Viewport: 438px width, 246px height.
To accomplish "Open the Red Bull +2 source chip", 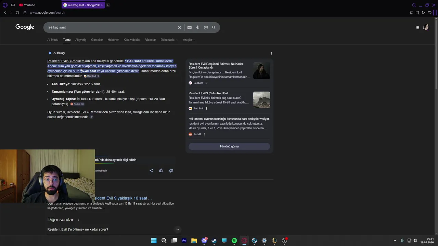I will click(x=92, y=76).
